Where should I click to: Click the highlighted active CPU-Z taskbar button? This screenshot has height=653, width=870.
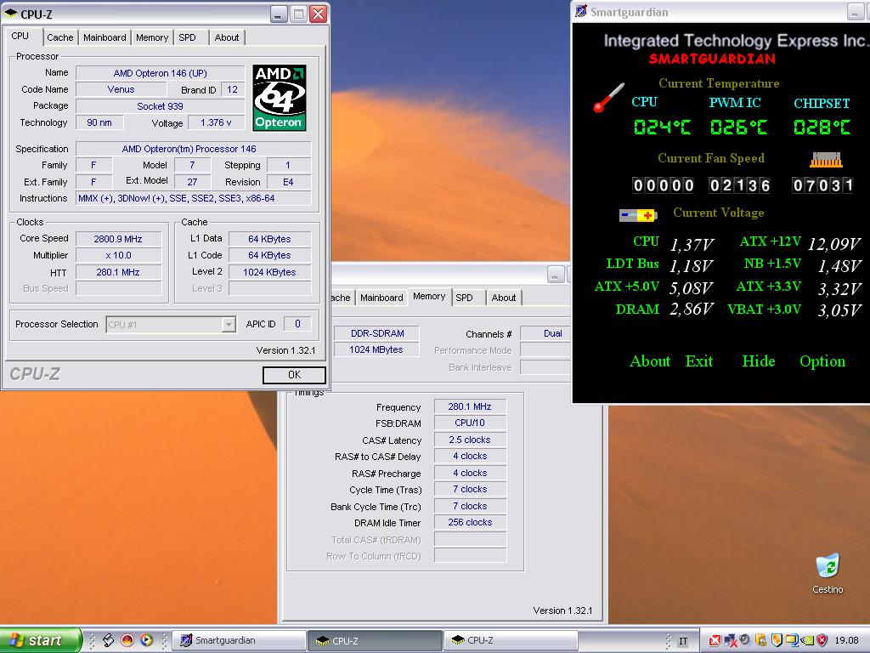[x=375, y=640]
